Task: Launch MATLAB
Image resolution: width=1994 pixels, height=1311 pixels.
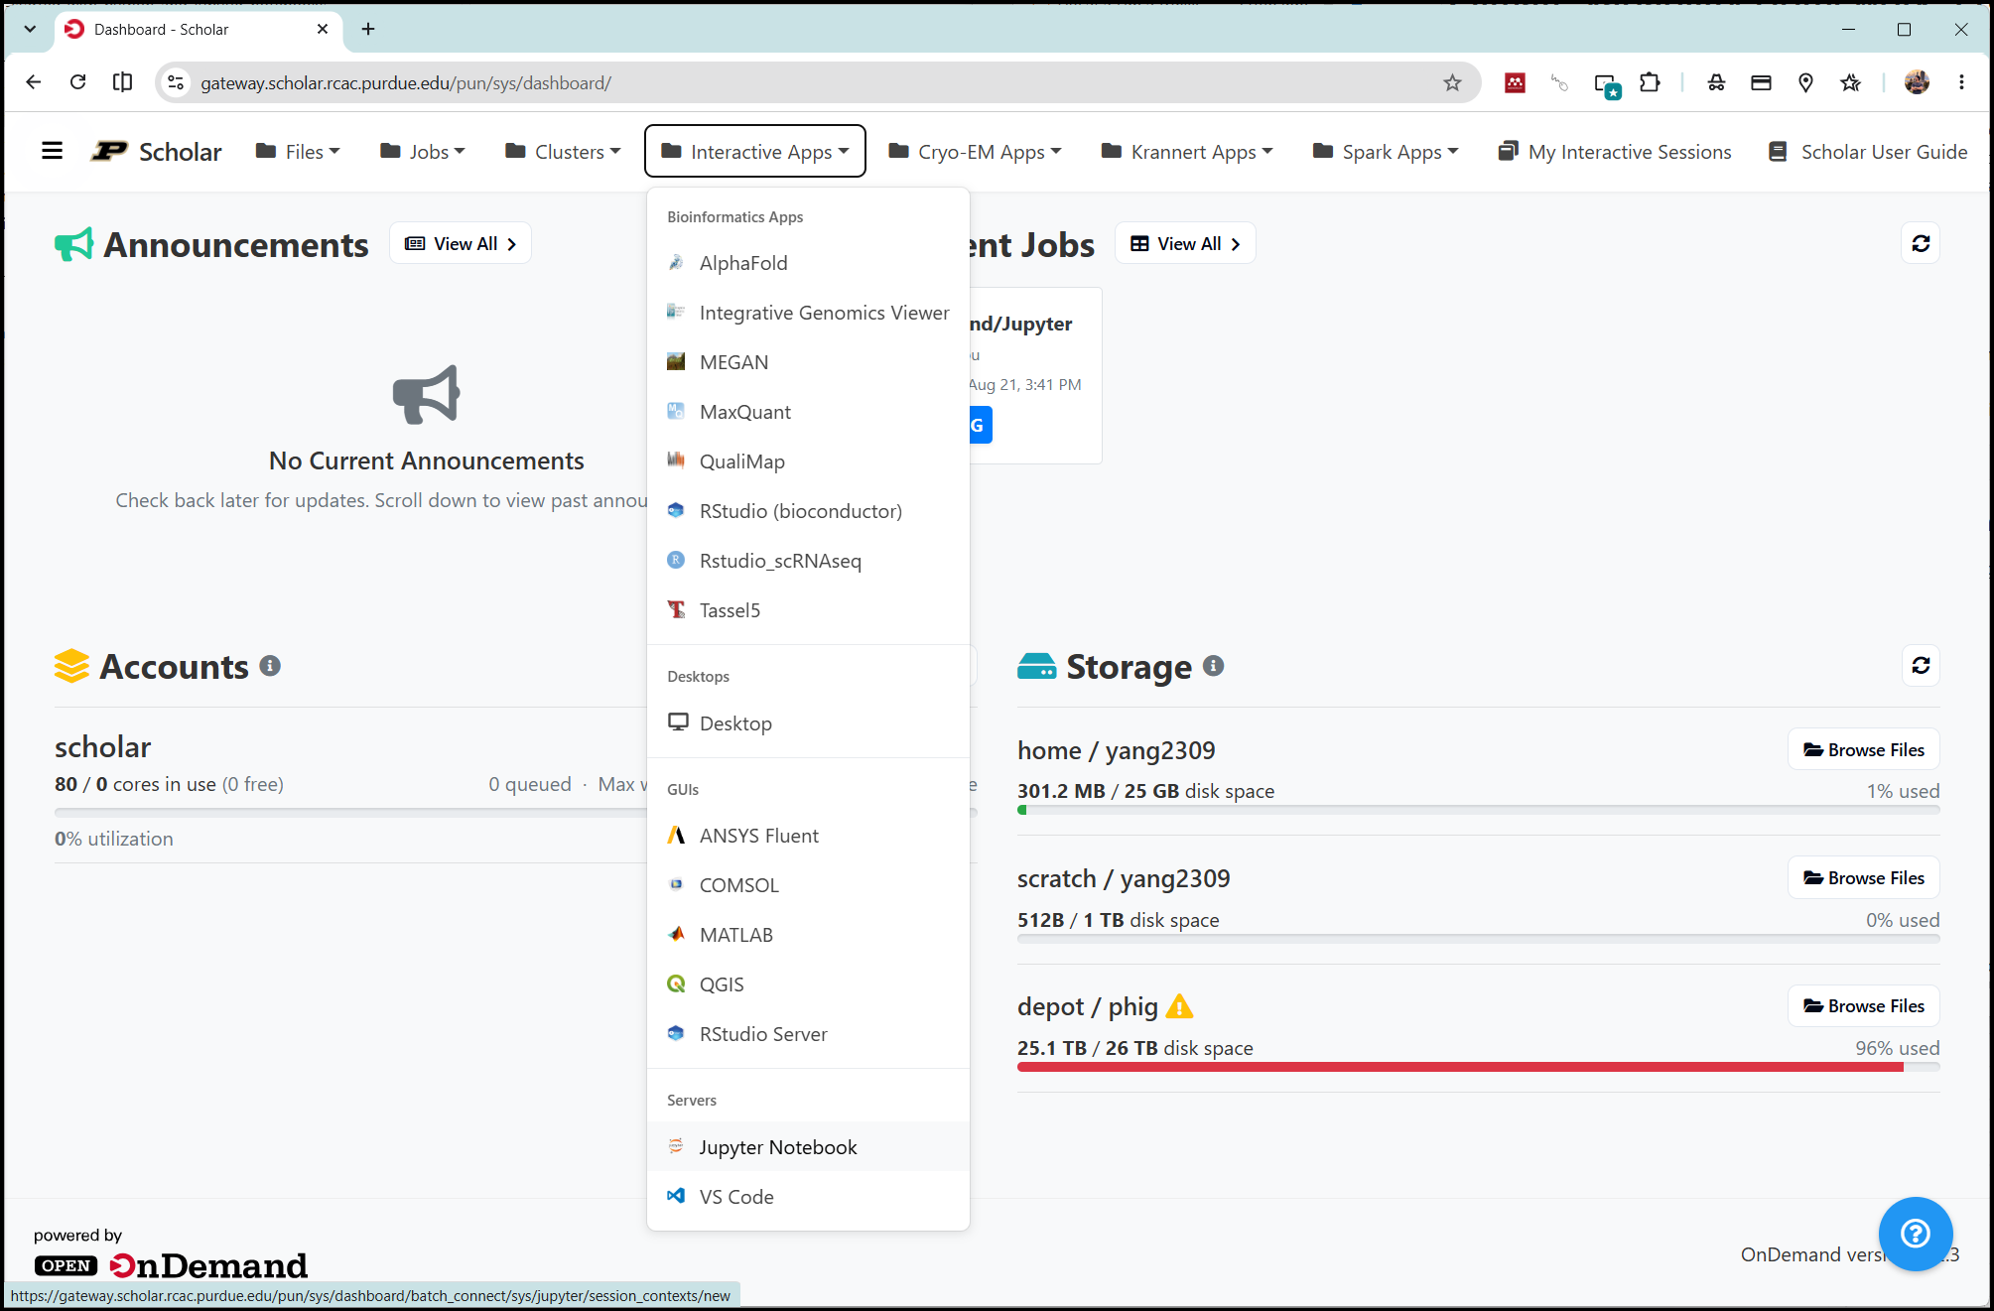Action: 808,935
